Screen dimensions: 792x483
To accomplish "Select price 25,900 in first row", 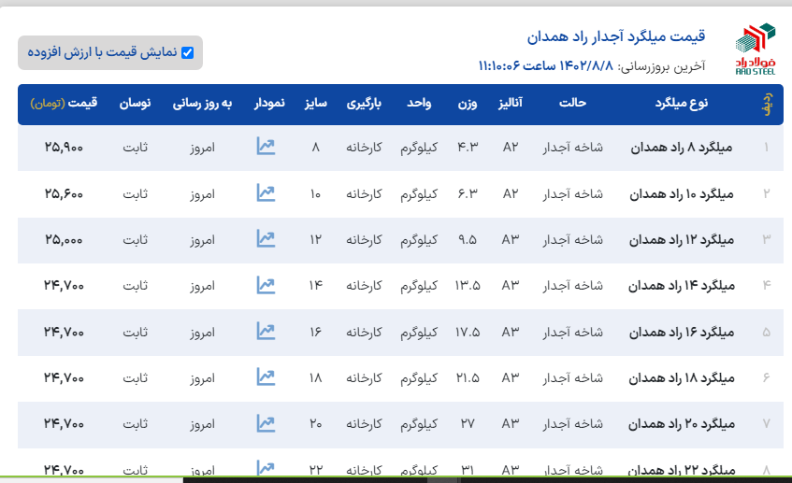I will [x=64, y=148].
